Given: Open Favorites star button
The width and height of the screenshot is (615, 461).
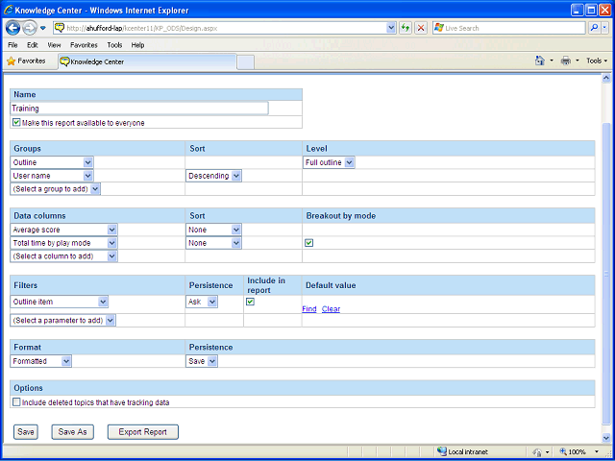Looking at the screenshot, I should click(x=27, y=61).
